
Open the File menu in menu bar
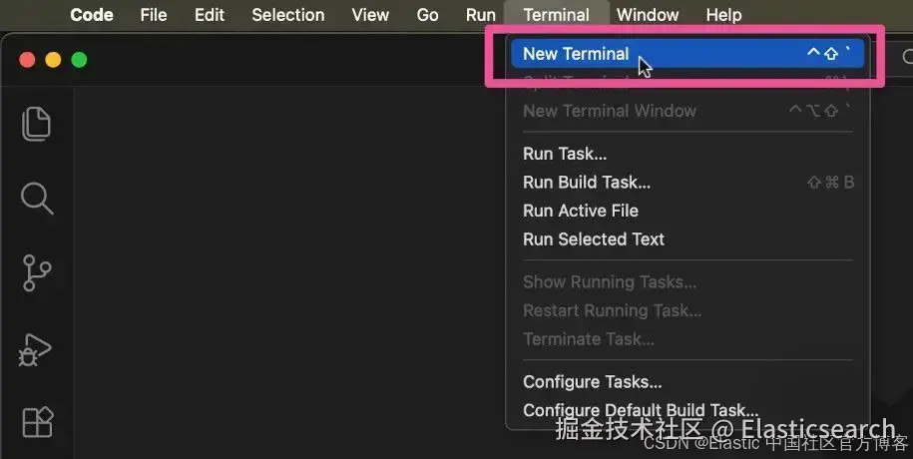pos(154,15)
